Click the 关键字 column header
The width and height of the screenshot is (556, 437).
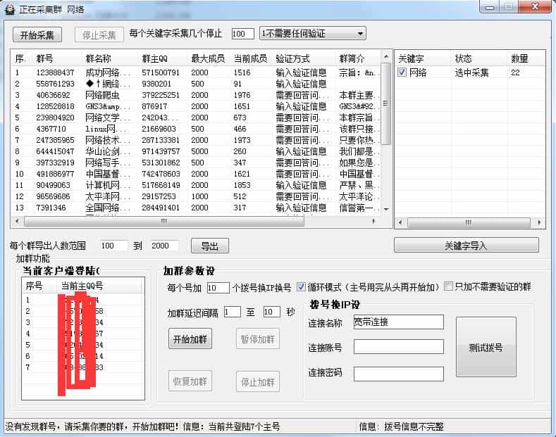pos(423,58)
